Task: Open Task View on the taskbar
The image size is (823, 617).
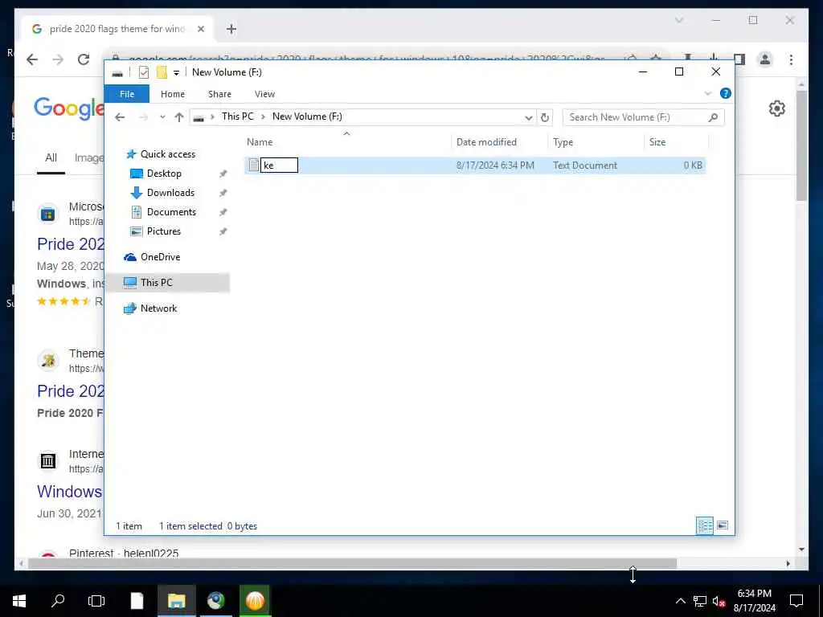Action: click(96, 601)
